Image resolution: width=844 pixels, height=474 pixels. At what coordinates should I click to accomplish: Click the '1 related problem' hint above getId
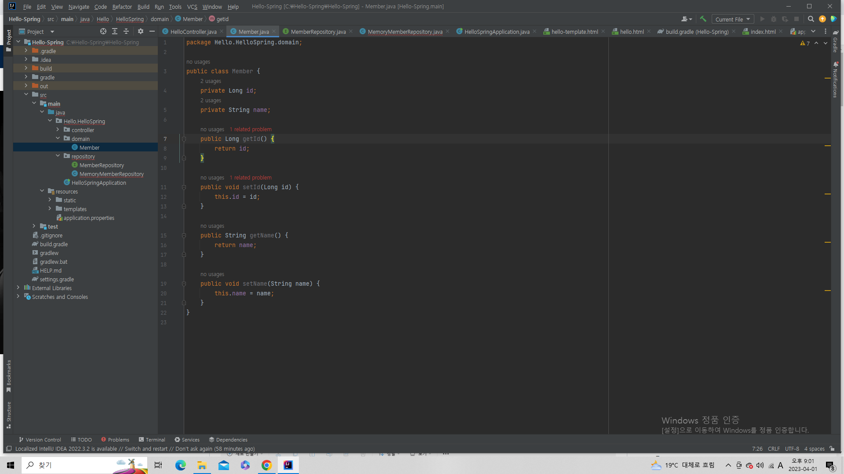click(x=251, y=129)
